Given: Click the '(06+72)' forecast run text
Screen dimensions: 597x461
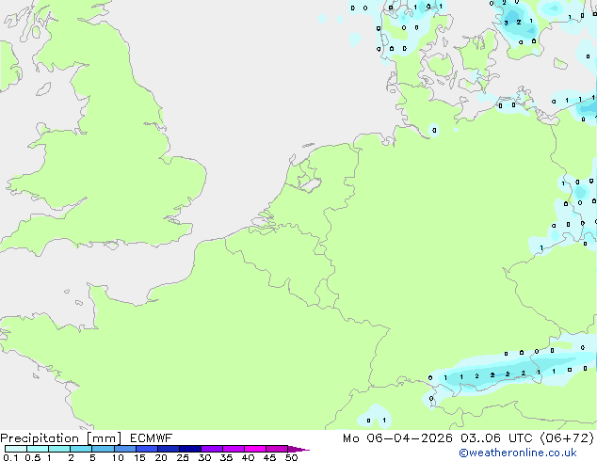Looking at the screenshot, I should [x=567, y=438].
